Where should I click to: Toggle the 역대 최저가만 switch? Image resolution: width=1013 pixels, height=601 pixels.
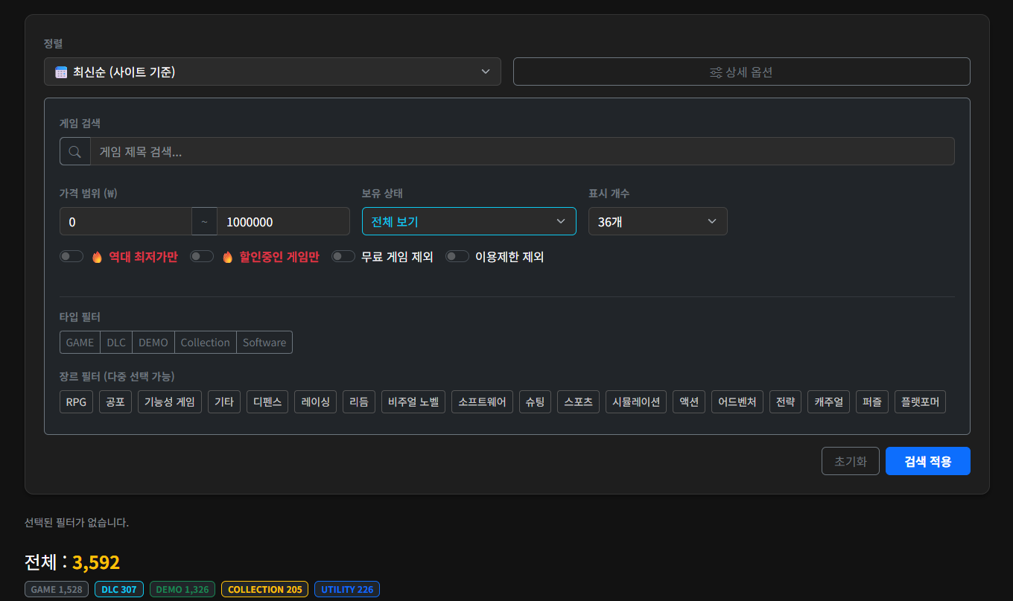[x=72, y=257]
